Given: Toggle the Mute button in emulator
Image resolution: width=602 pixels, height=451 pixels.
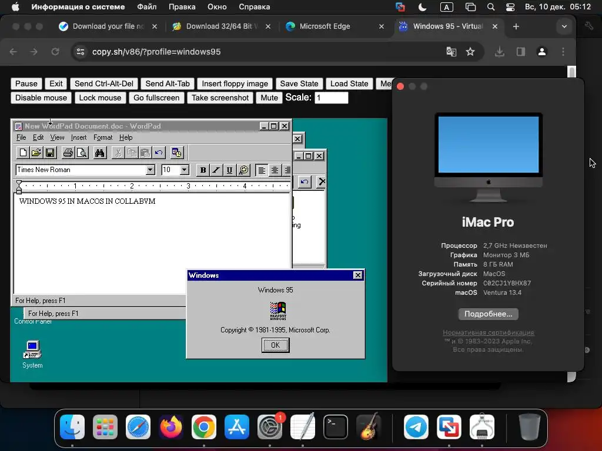Looking at the screenshot, I should (x=269, y=98).
